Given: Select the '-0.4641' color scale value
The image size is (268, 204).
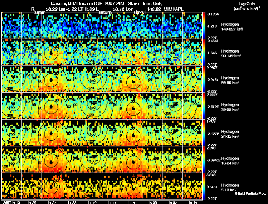Looking at the screenshot, I should (213, 41).
